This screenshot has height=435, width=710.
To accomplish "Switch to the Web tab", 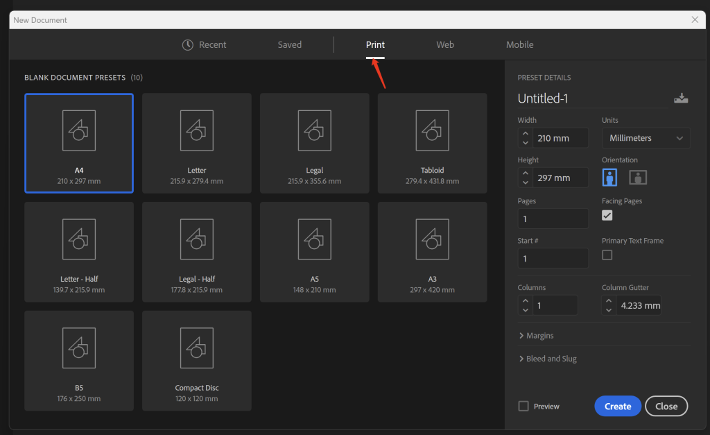I will pyautogui.click(x=445, y=44).
